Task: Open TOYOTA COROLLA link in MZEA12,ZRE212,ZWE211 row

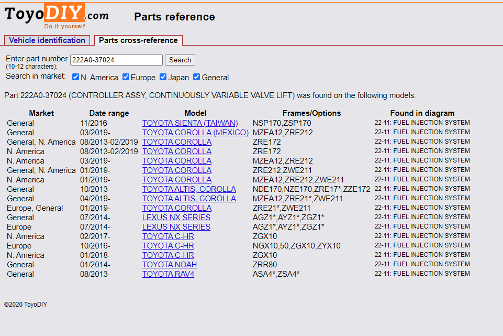Action: point(177,180)
